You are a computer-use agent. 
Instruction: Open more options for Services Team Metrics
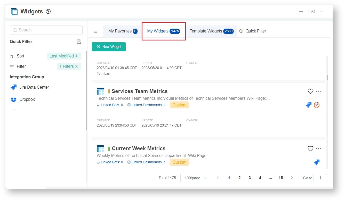[x=318, y=91]
